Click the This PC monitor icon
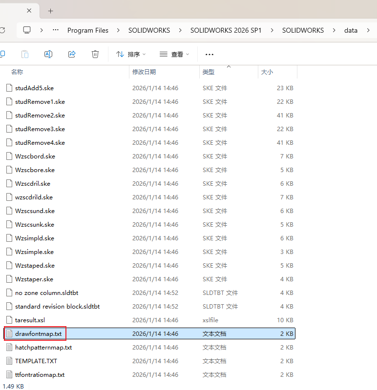This screenshot has height=390, width=377. point(27,30)
